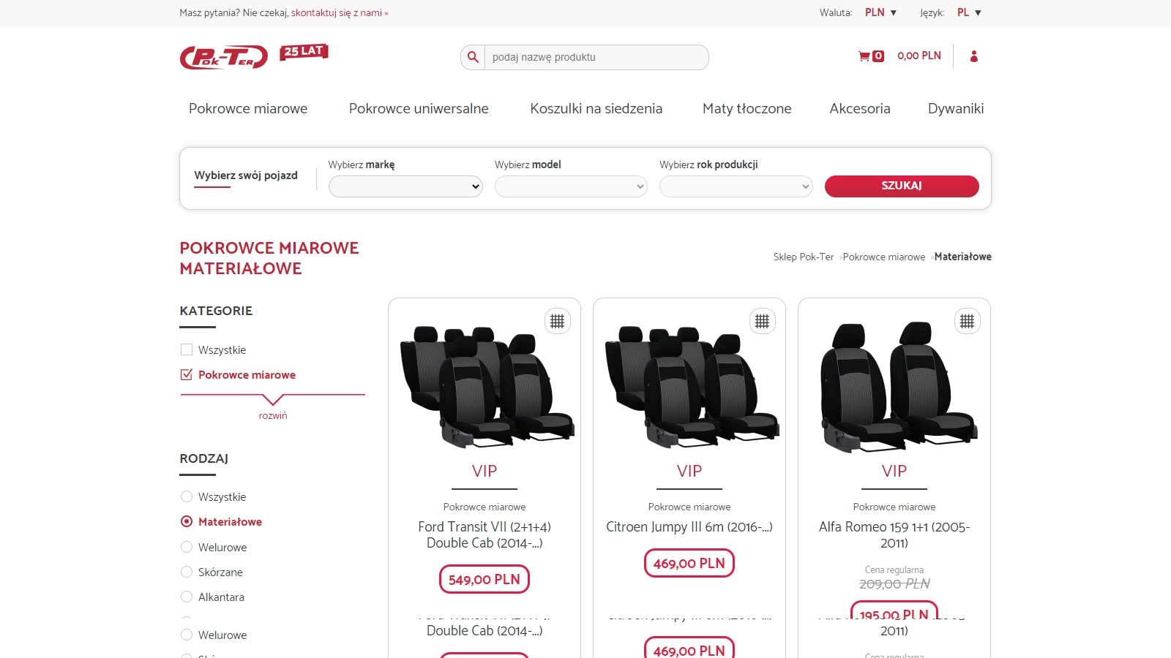Click the product name search field
Screen dimensions: 1171x658
596,57
